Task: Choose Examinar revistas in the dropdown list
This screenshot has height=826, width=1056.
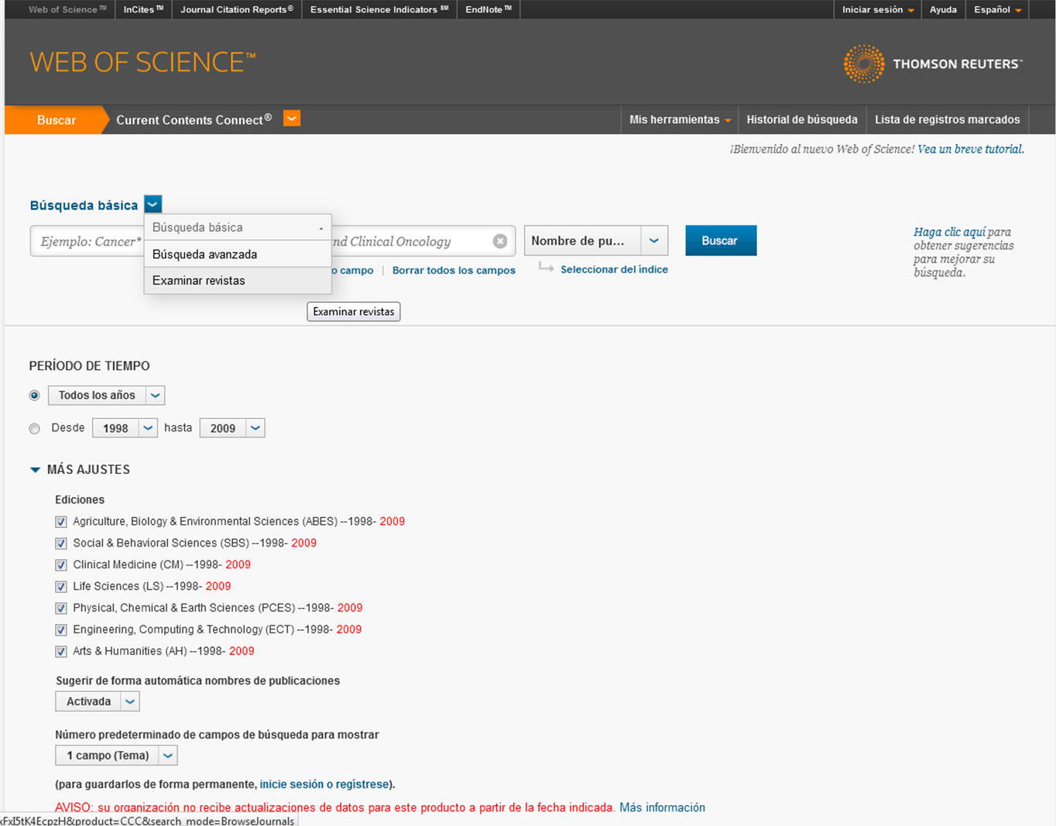Action: point(238,280)
